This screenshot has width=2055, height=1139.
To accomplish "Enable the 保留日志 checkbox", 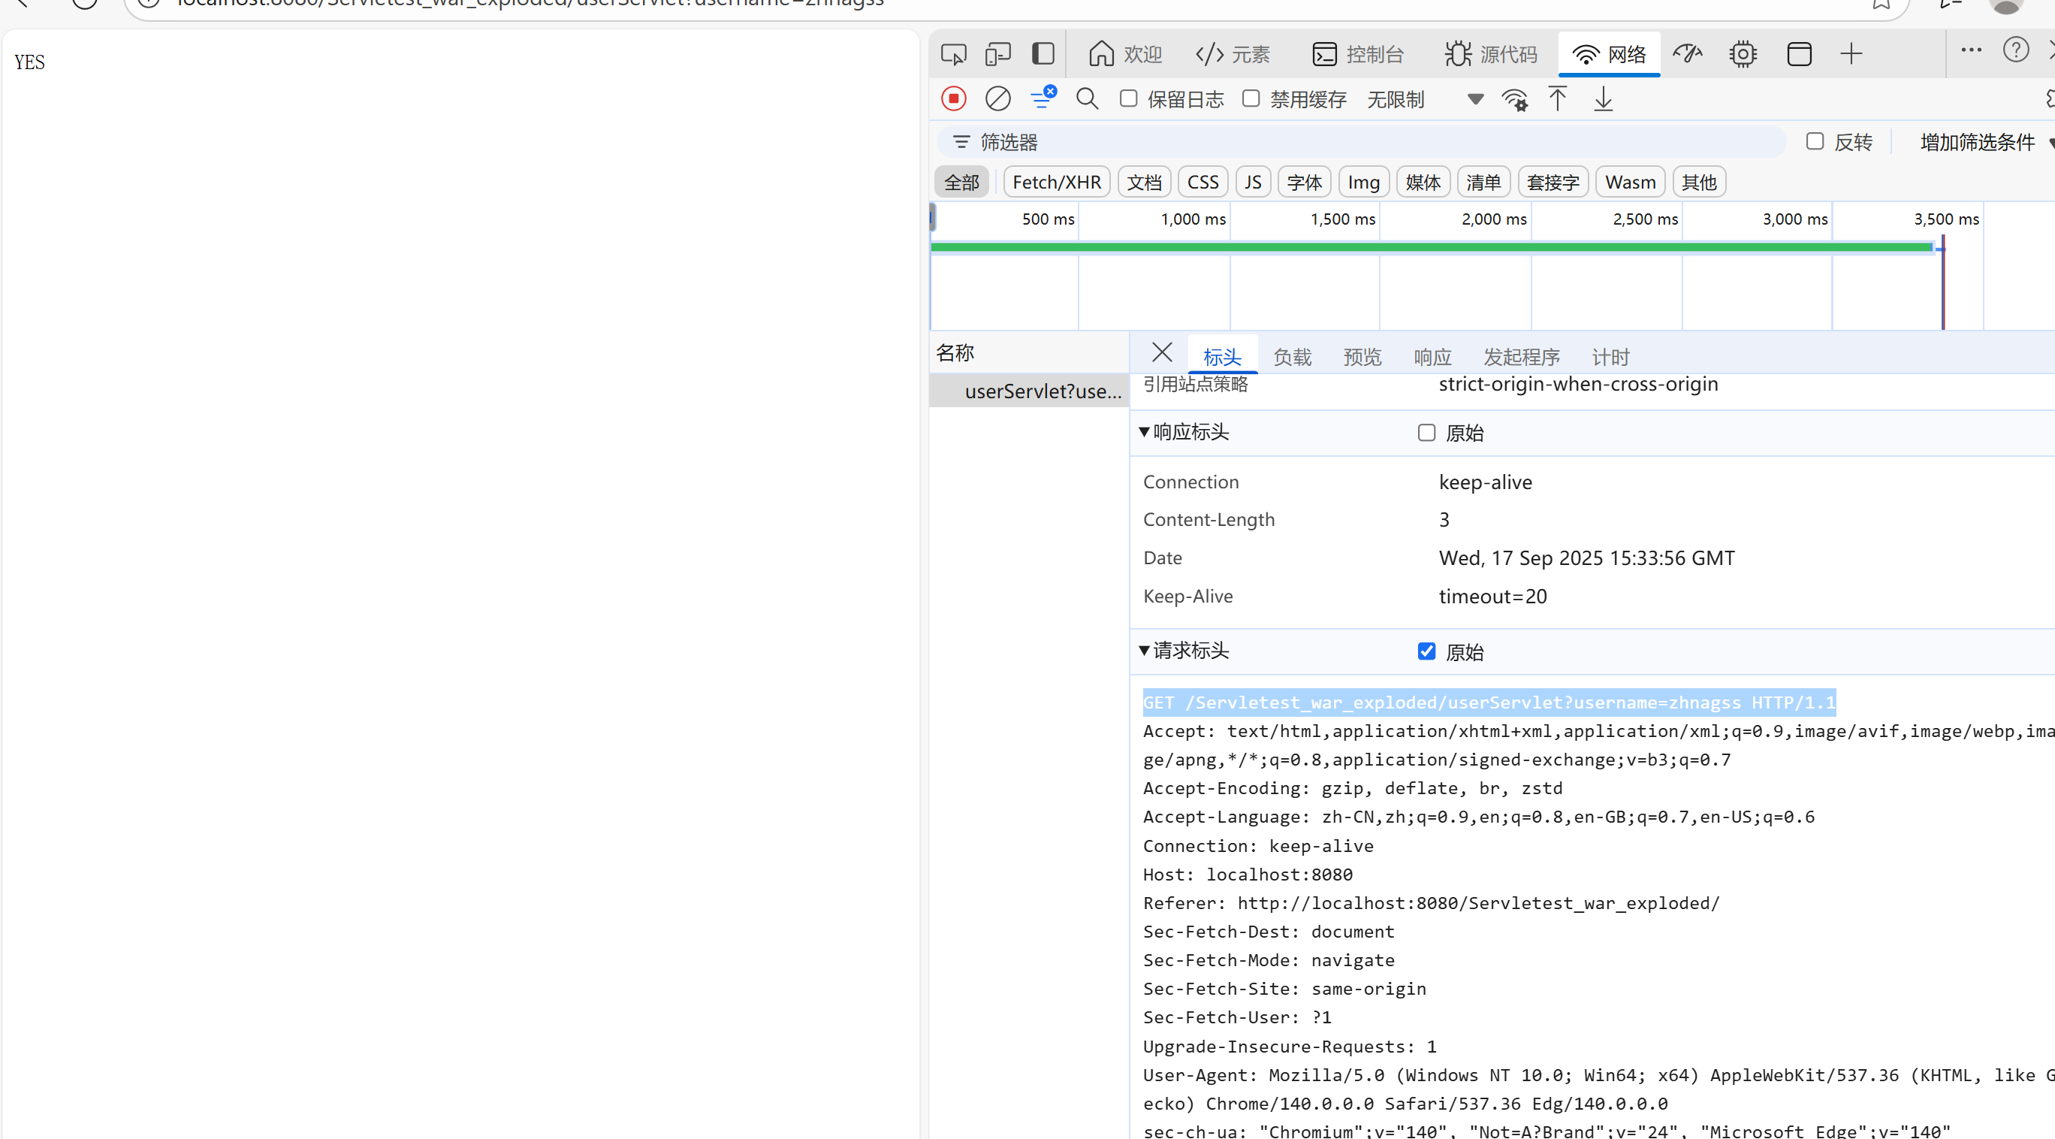I will tap(1128, 98).
